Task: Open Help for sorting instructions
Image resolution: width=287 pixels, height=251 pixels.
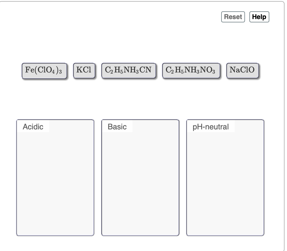Action: coord(259,17)
